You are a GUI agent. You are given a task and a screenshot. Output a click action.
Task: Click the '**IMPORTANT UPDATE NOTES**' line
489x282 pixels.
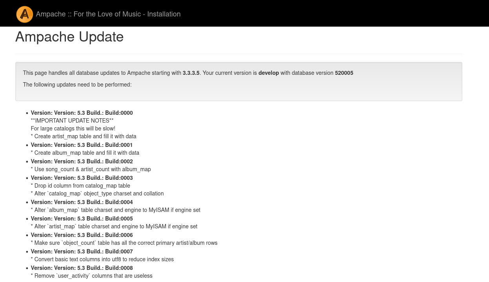point(72,121)
